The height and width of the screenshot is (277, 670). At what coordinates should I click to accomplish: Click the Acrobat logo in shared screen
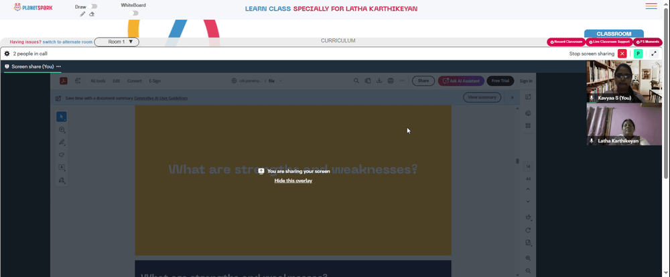point(63,80)
